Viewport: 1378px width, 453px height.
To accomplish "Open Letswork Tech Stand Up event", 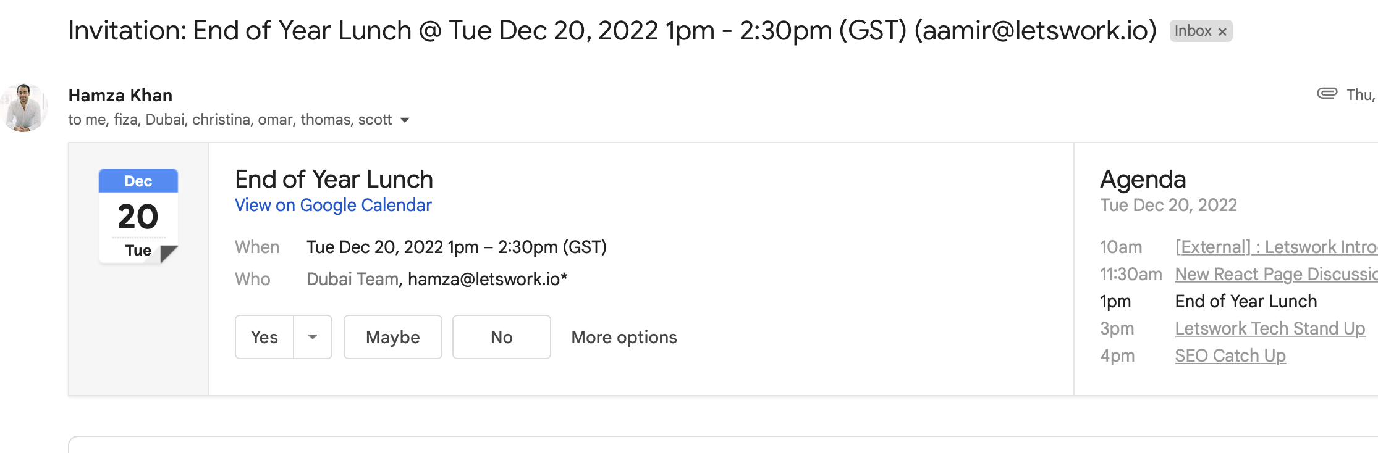I will pos(1270,328).
